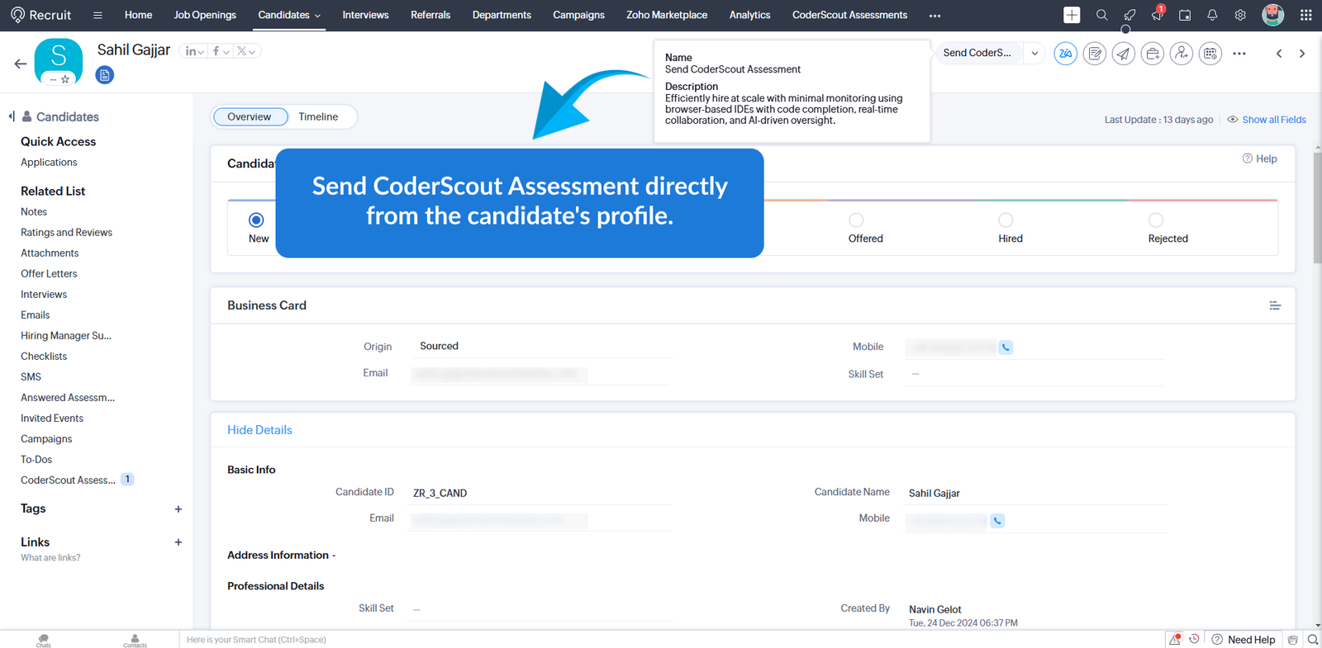Select the Rejected status radio button

point(1156,220)
